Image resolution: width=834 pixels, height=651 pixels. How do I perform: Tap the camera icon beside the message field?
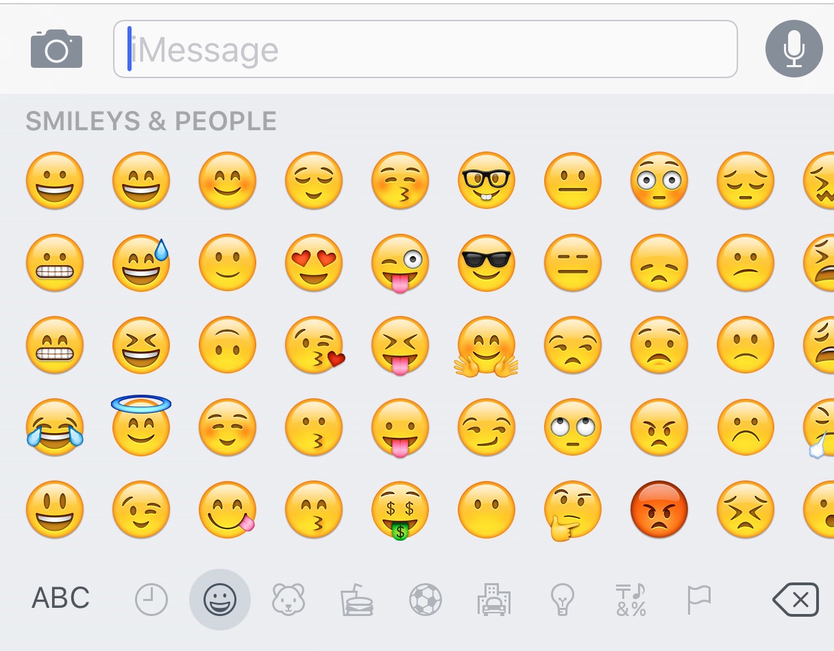click(x=56, y=49)
